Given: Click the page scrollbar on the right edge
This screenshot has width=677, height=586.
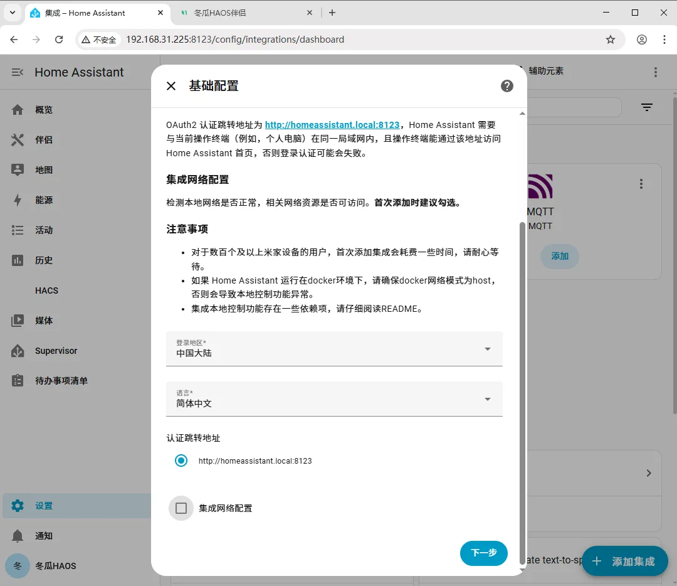Looking at the screenshot, I should 674,256.
